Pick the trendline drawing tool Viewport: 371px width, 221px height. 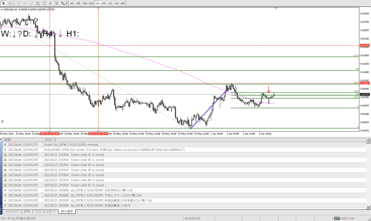coord(32,3)
